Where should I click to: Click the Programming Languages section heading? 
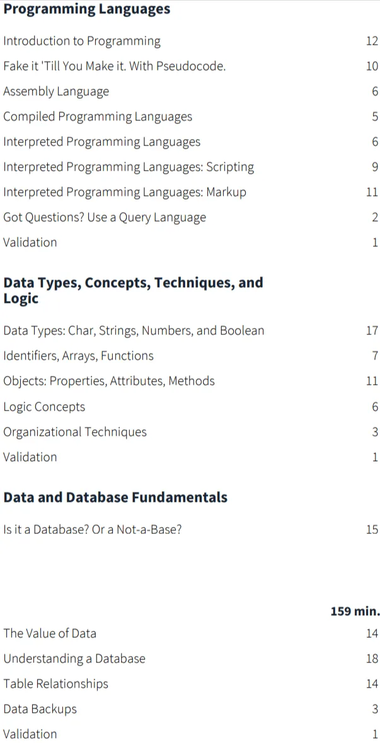(x=87, y=9)
